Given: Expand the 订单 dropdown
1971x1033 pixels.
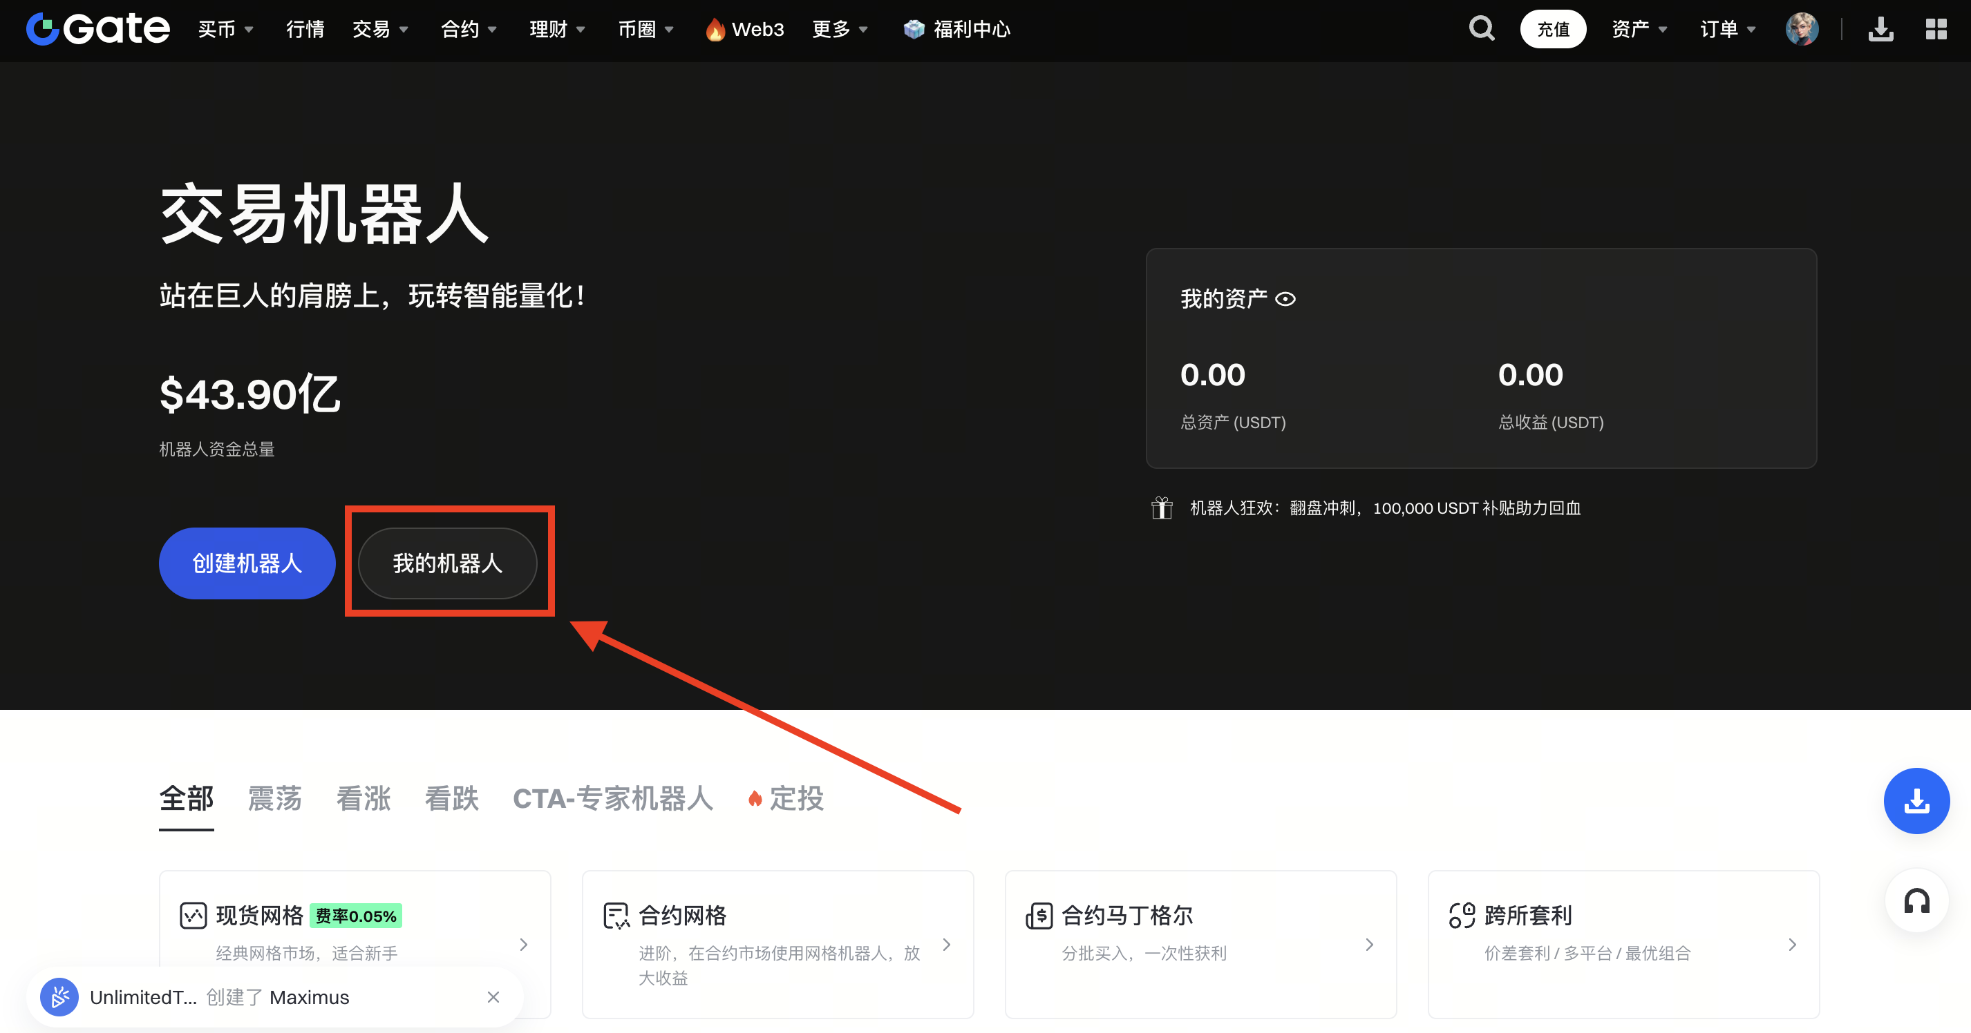Looking at the screenshot, I should click(x=1727, y=29).
